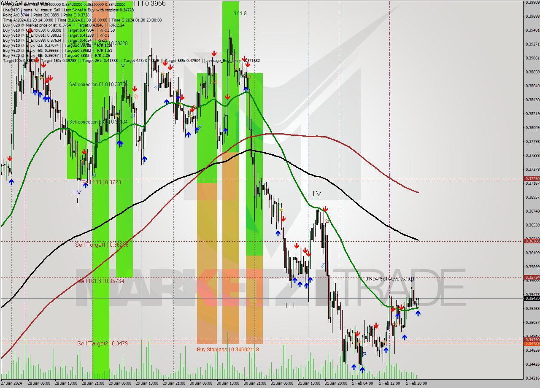Click the 'Sell Target2 | 0.3479' label
Image resolution: width=540 pixels, height=388 pixels.
103,343
